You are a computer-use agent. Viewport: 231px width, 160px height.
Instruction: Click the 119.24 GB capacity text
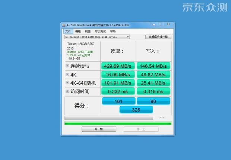[x=74, y=58]
